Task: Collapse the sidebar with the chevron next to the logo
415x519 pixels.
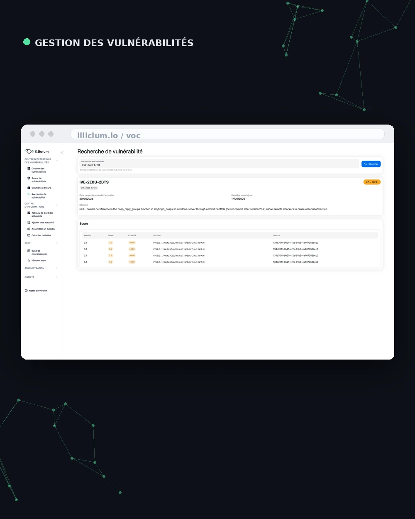Action: [x=62, y=153]
